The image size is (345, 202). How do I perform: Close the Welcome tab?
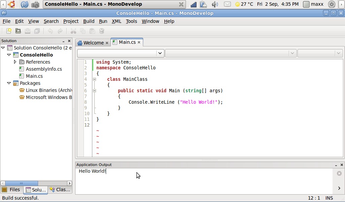(x=107, y=43)
